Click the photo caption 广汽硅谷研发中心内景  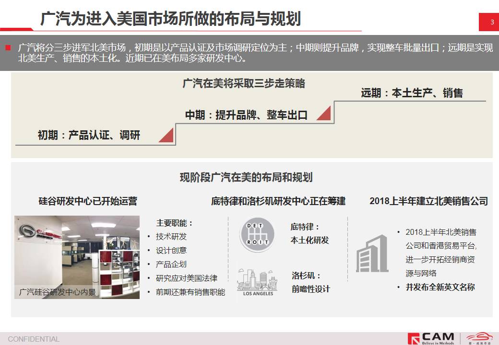(x=57, y=292)
